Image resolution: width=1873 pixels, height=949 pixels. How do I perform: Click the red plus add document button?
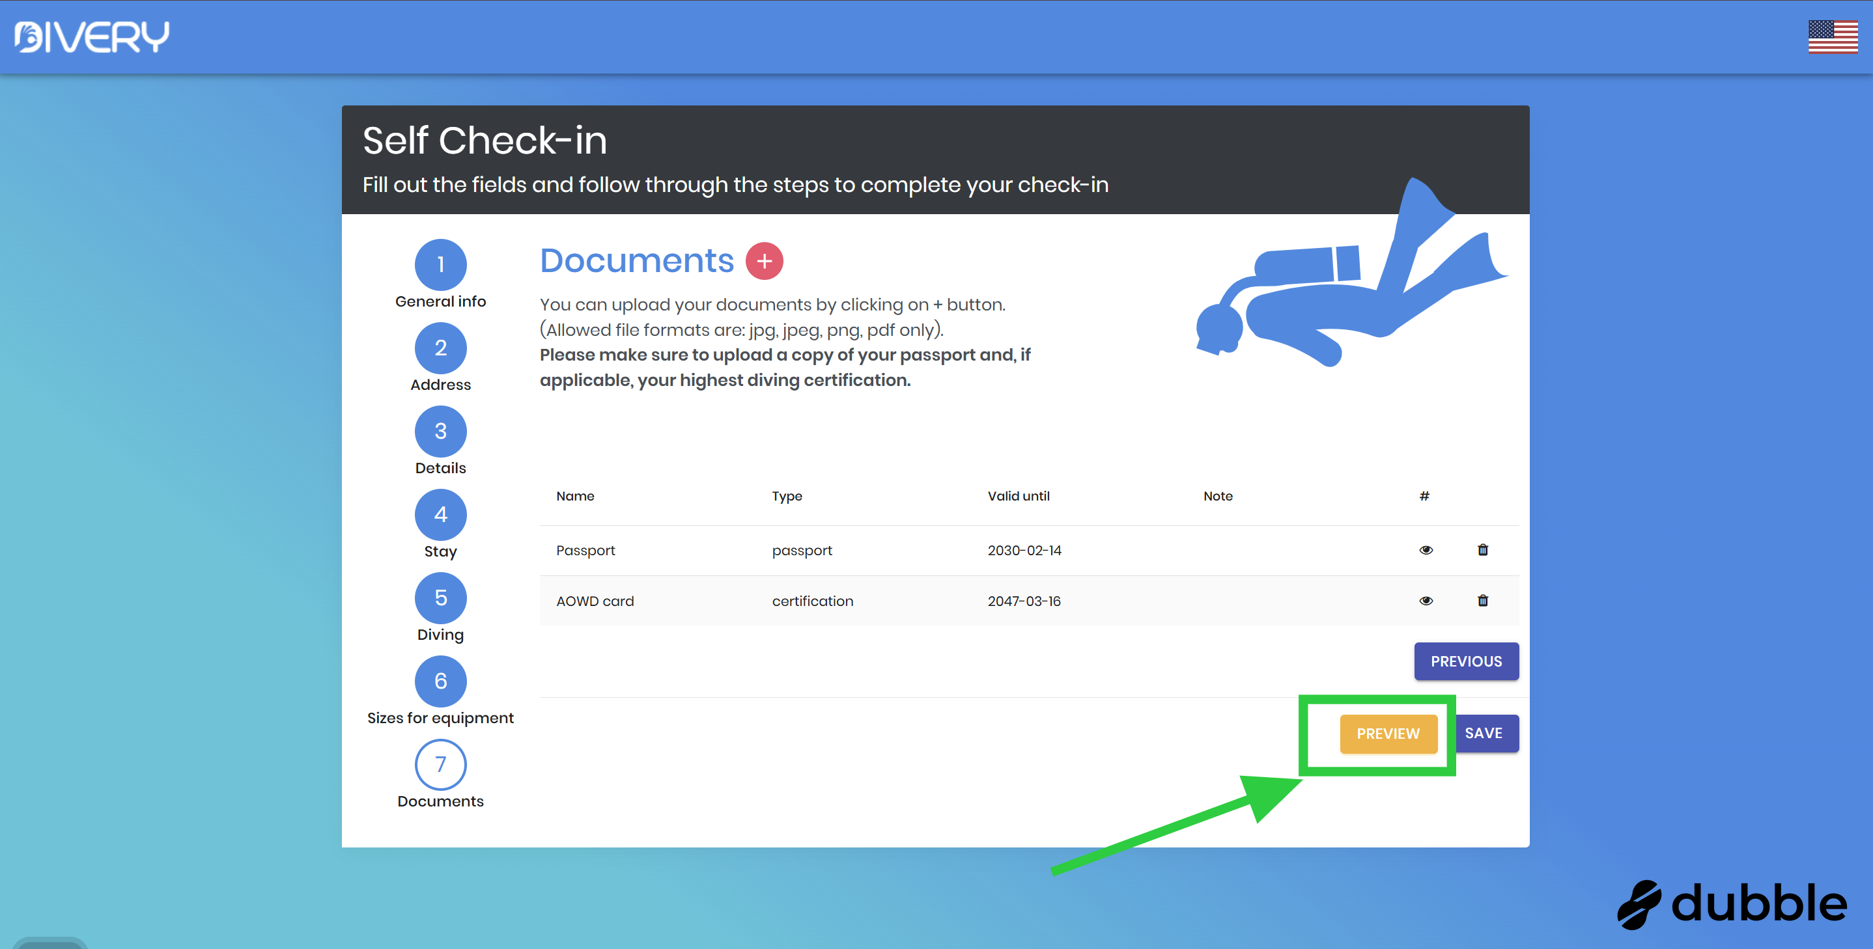pos(764,261)
